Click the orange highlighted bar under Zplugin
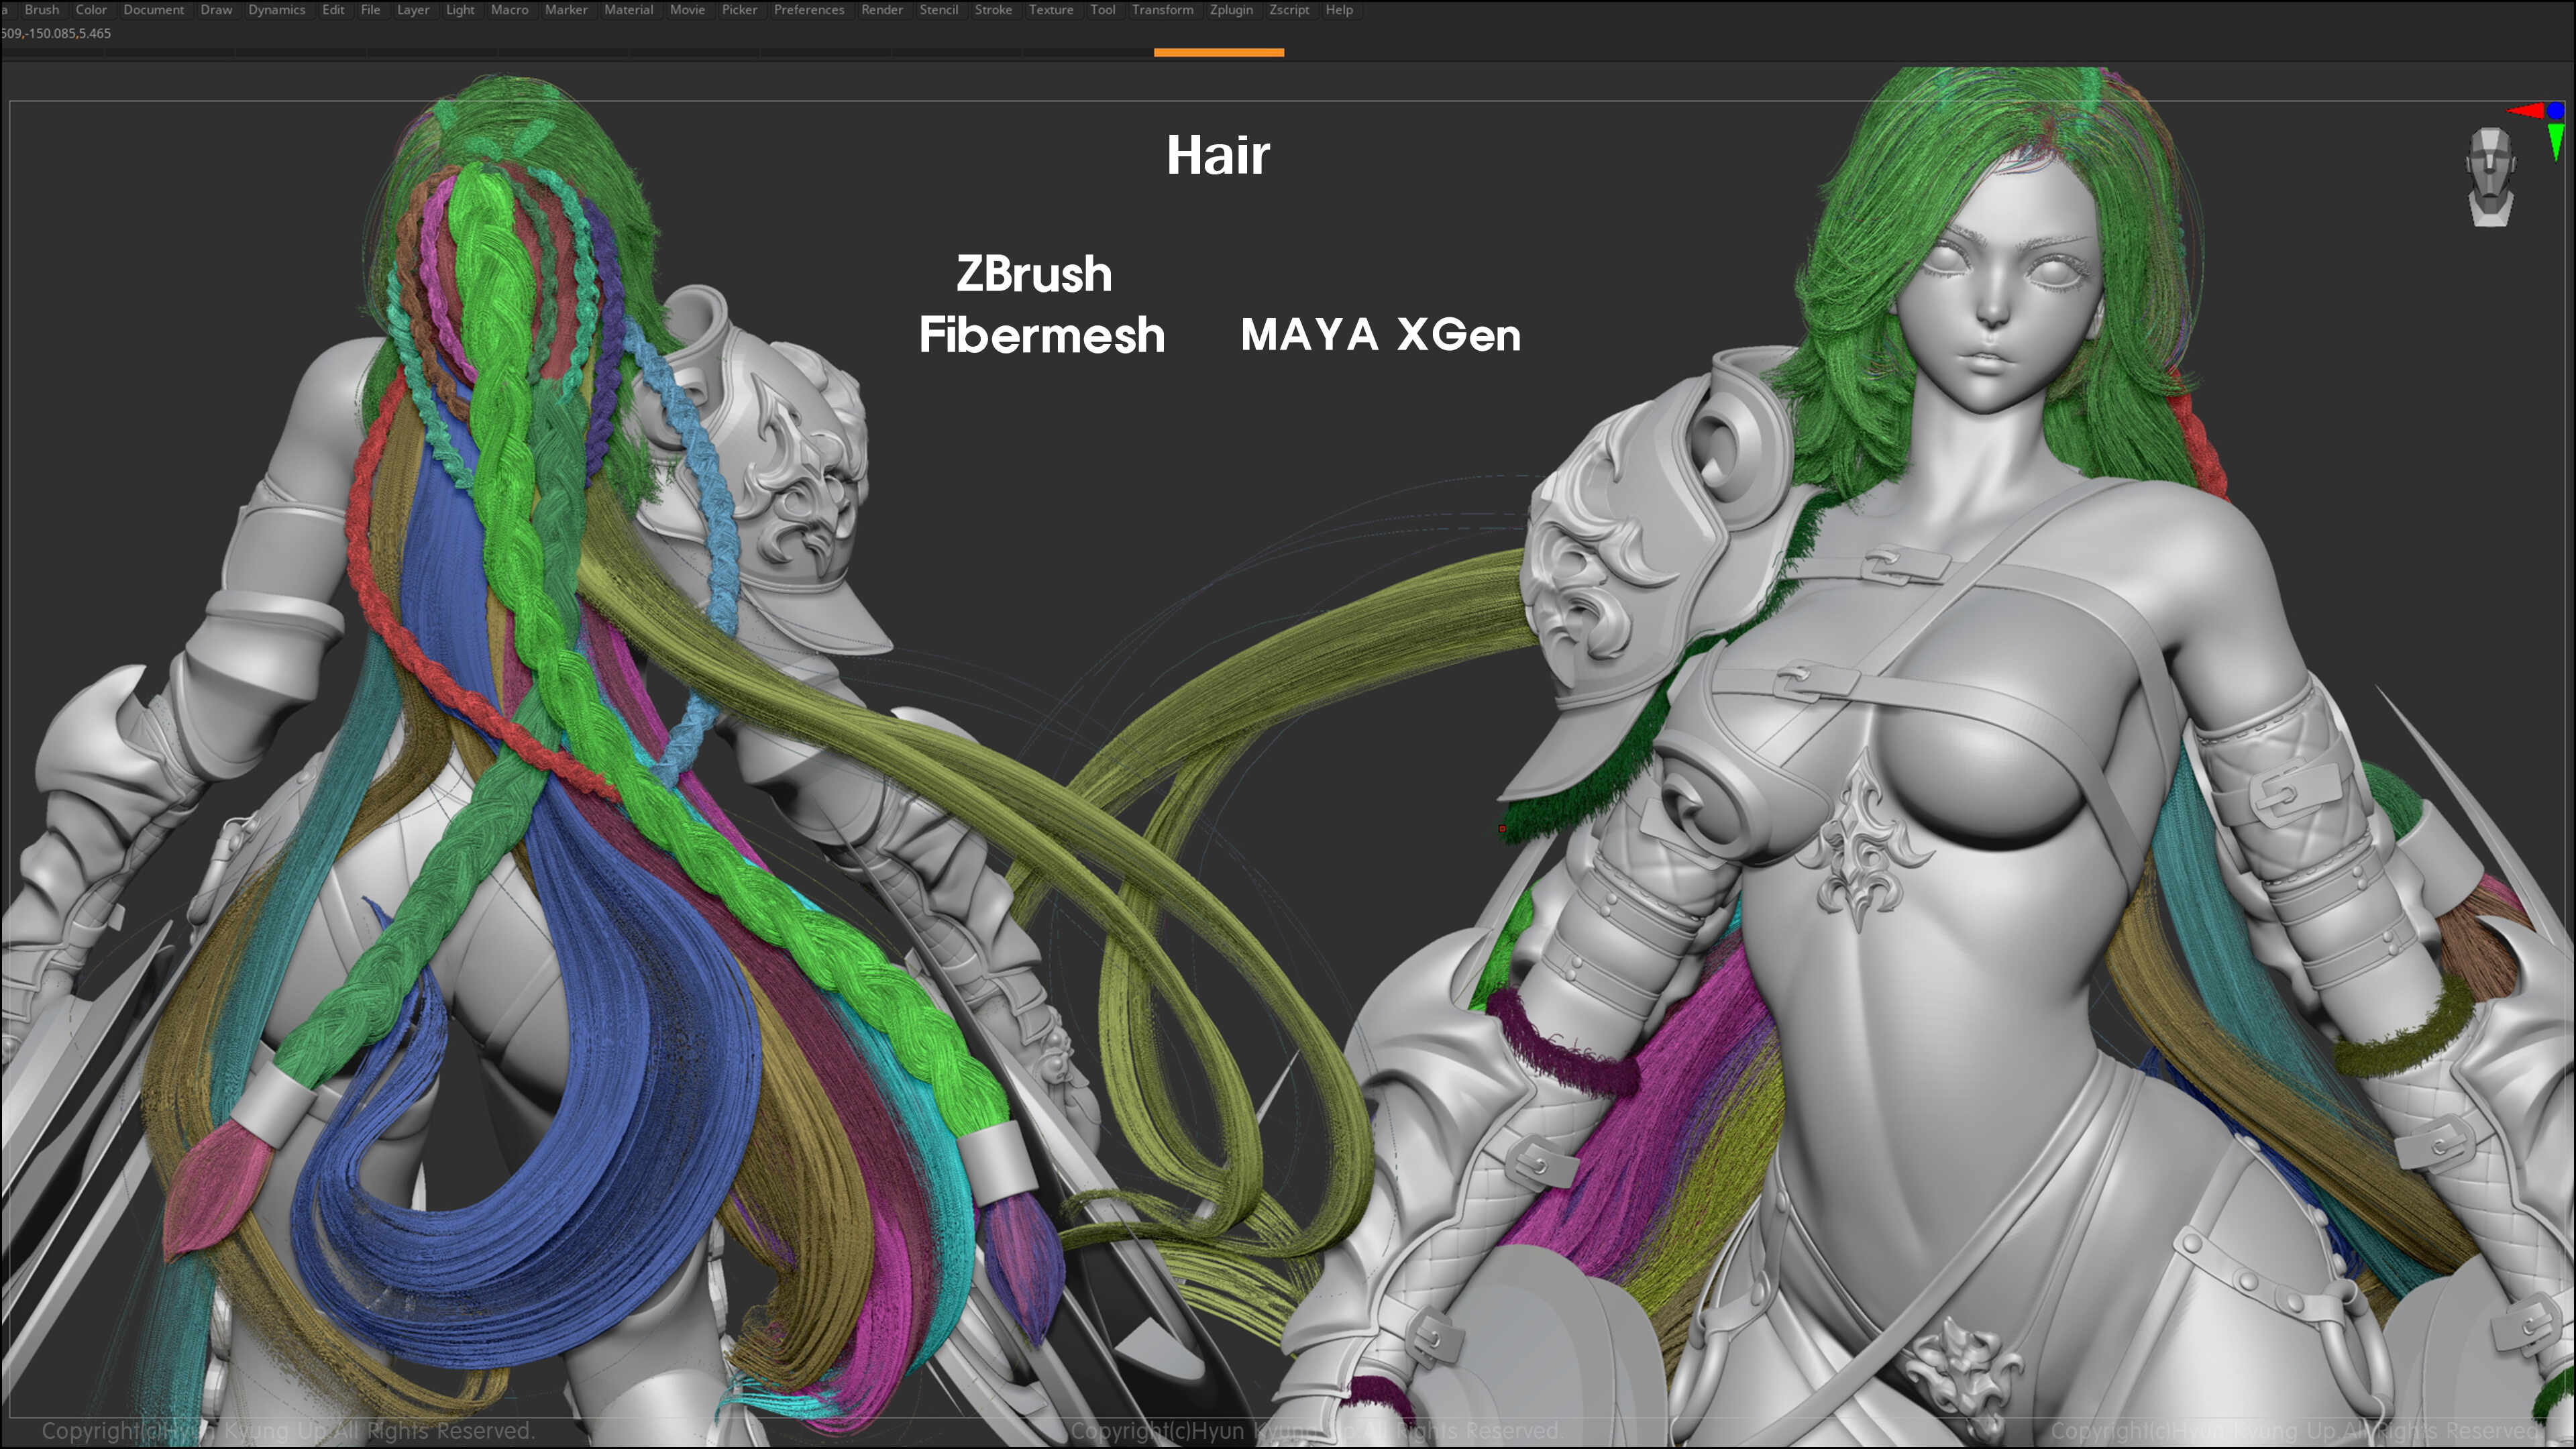The height and width of the screenshot is (1449, 2576). (x=1219, y=52)
